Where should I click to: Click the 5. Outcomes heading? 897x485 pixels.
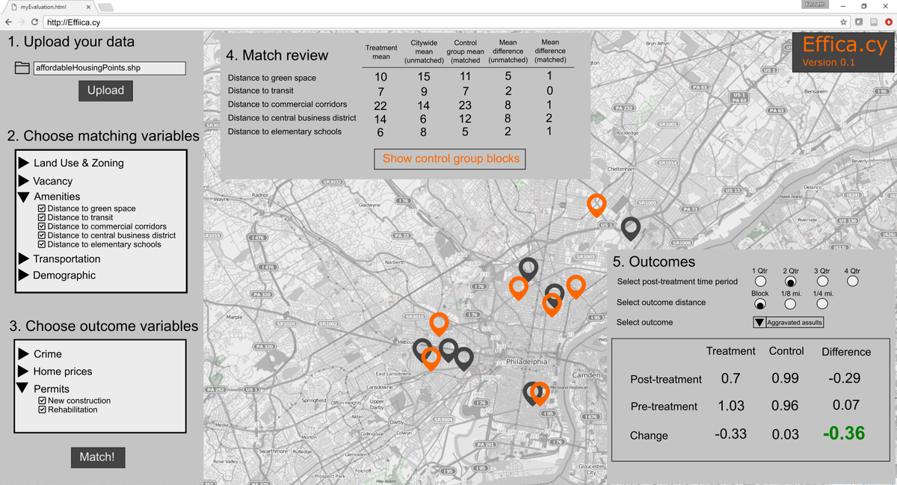654,262
